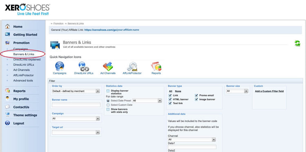The image size is (306, 152).
Task: Focus the Banner name input field
Action: (76, 105)
